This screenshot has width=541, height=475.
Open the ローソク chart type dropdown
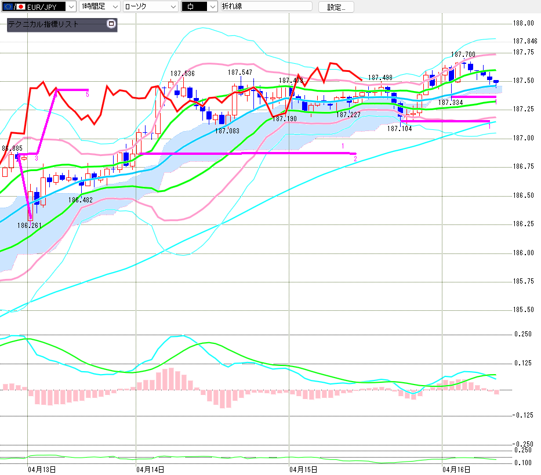pos(173,6)
